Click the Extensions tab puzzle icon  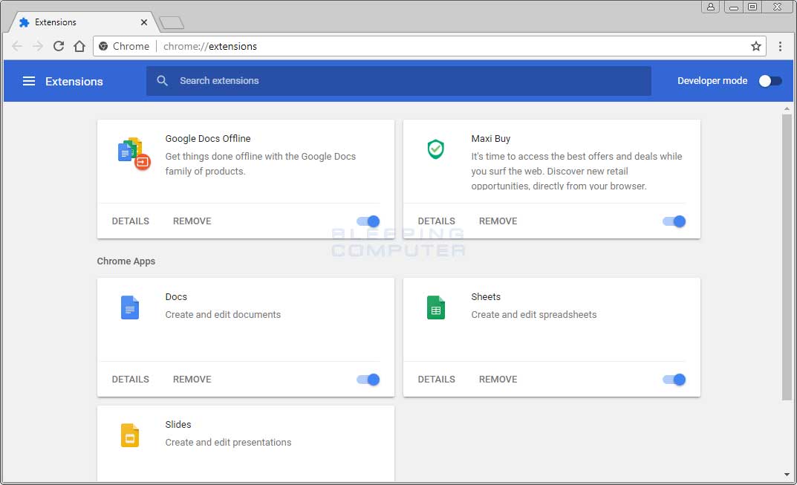point(24,22)
